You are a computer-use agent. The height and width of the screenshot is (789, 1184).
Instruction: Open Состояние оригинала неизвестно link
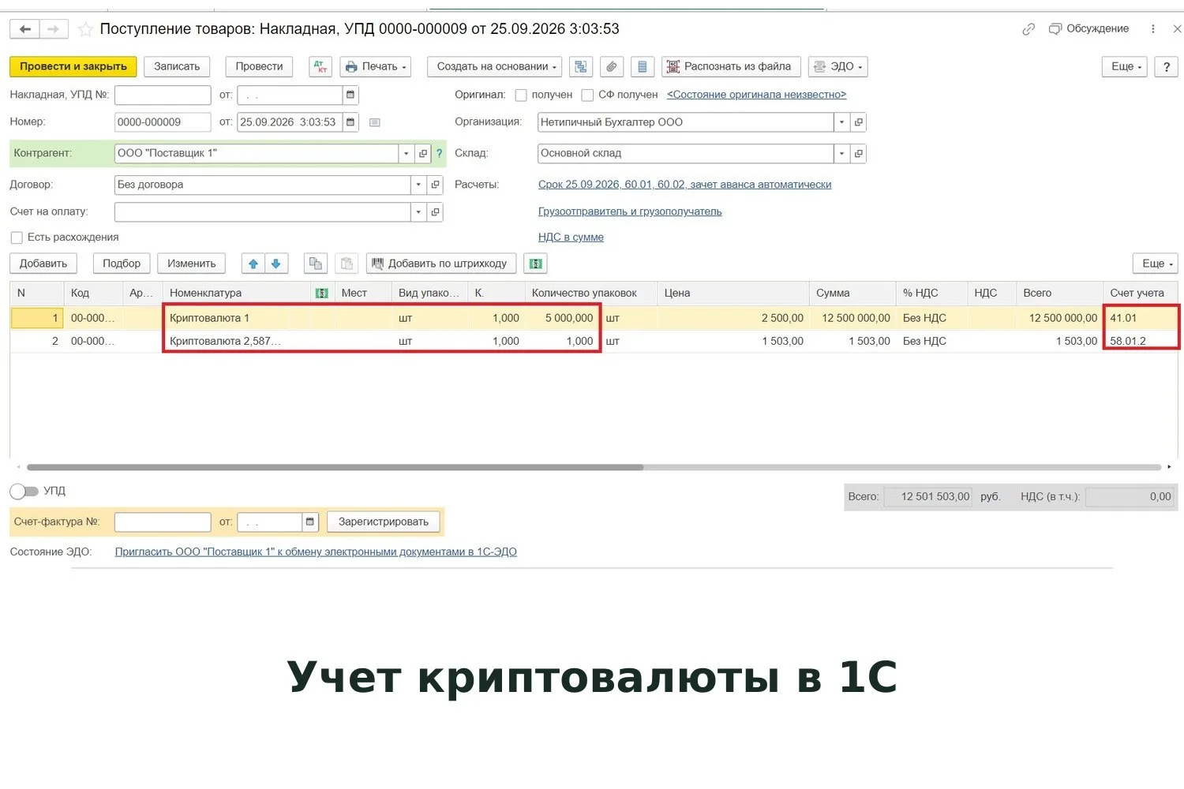pyautogui.click(x=756, y=95)
